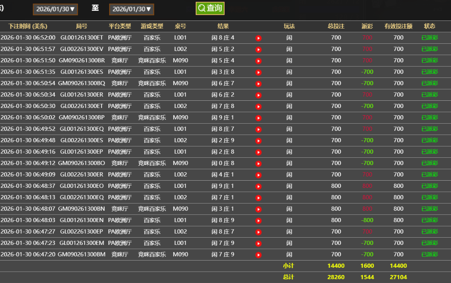The image size is (451, 283).
Task: Open the start date dropdown before 至
Action: [x=55, y=9]
